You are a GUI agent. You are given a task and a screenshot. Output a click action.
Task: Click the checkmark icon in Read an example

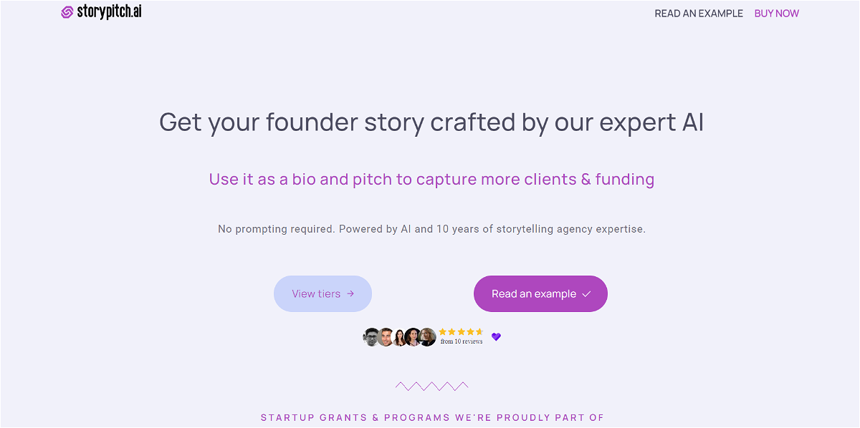point(586,293)
